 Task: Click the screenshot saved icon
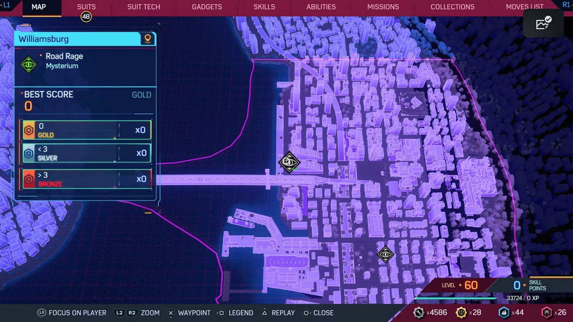pos(543,23)
